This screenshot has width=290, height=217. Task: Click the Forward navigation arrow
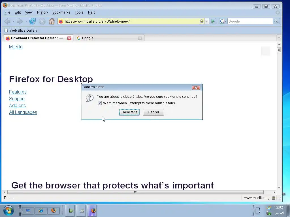click(x=20, y=21)
